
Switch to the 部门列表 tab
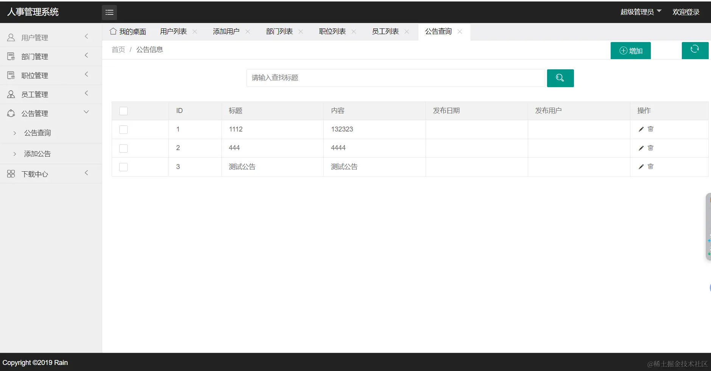(x=279, y=31)
